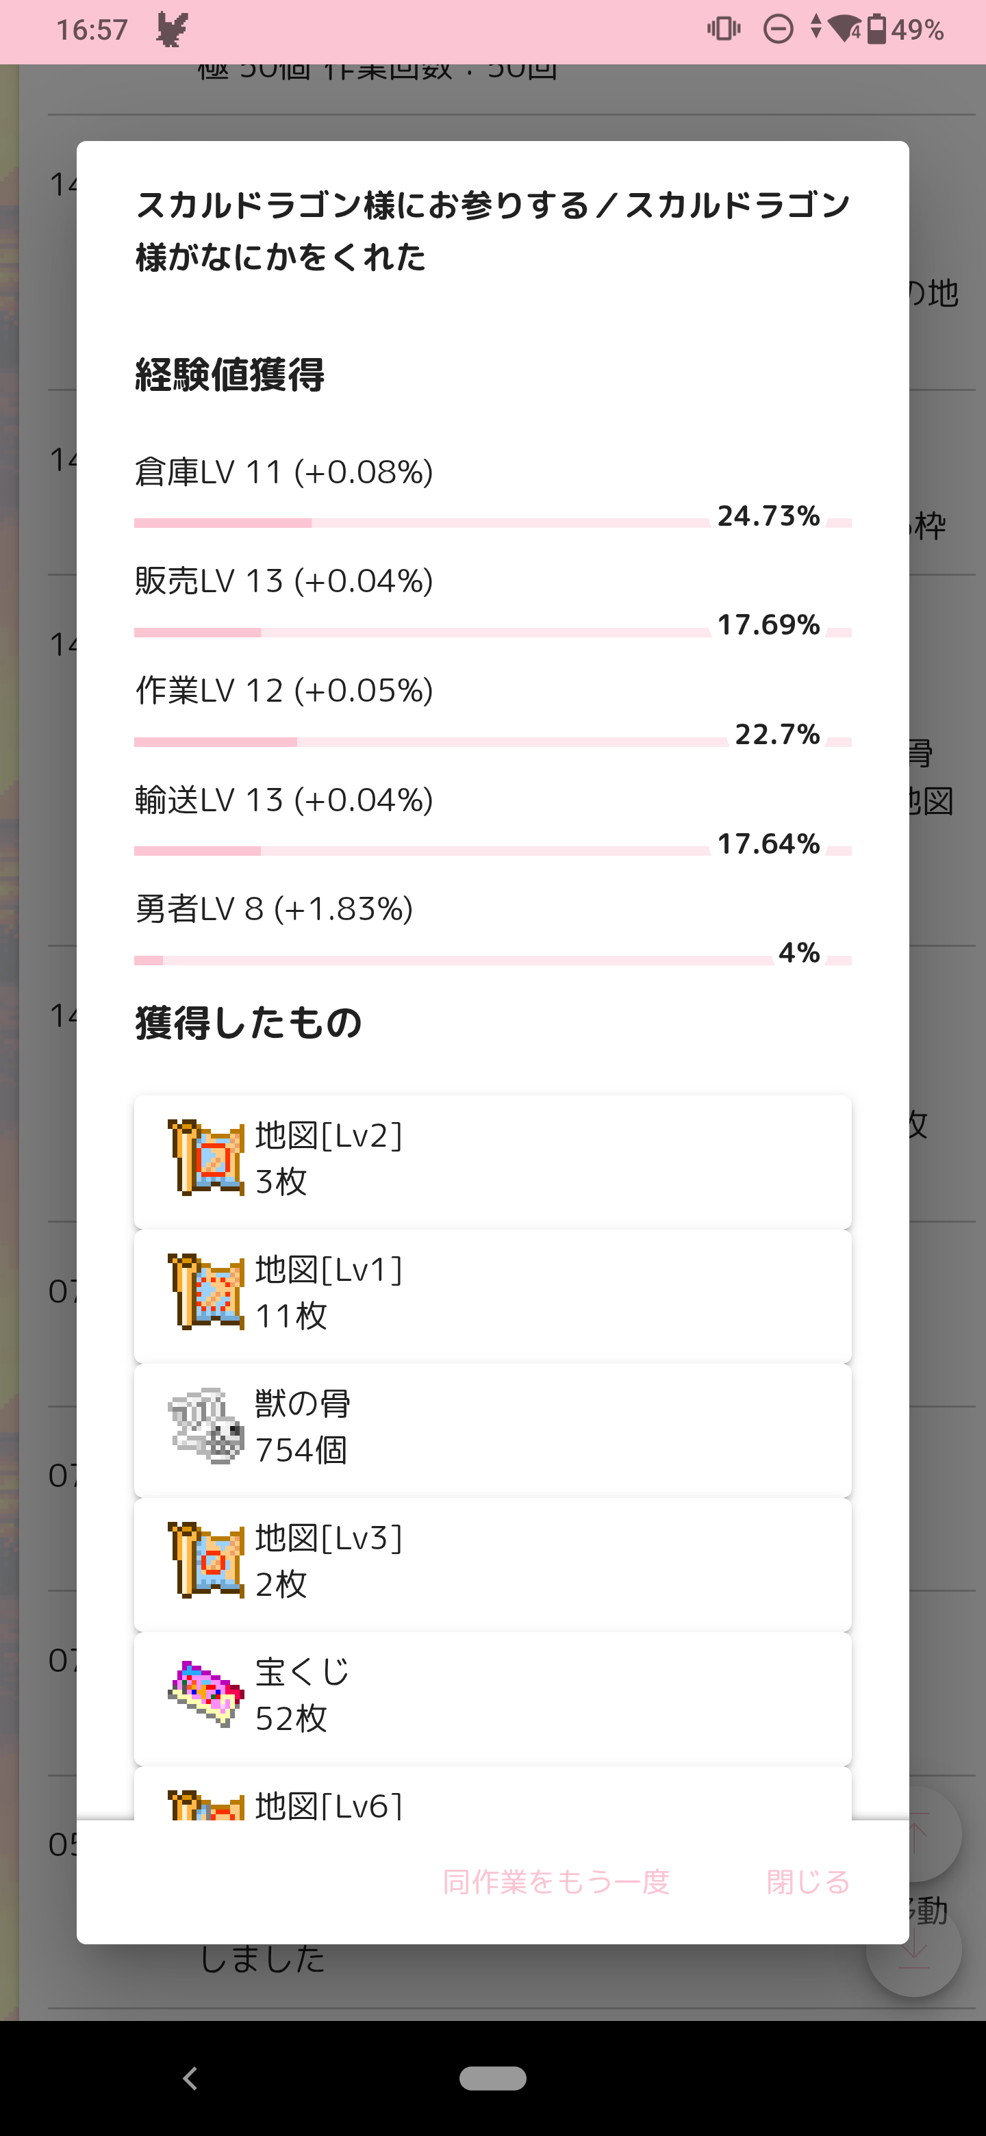Tap the 勇者LV 8 progress bar
986x2136 pixels.
[x=452, y=961]
